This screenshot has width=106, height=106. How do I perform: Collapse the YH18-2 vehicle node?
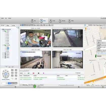3,31
